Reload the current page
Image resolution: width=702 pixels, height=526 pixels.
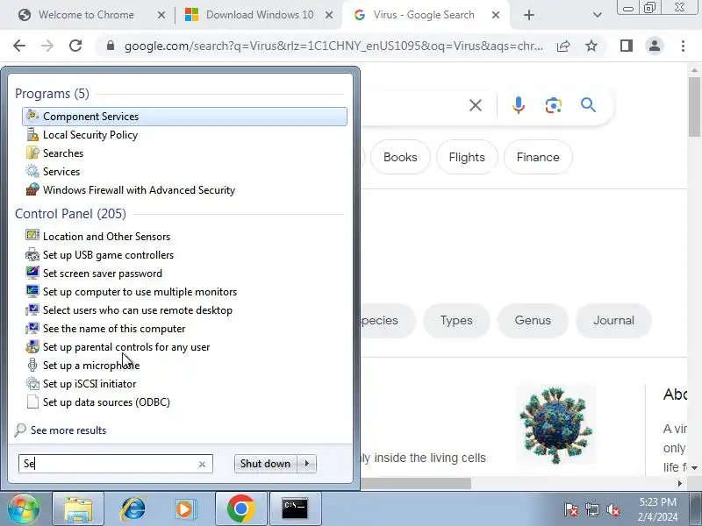tap(75, 46)
